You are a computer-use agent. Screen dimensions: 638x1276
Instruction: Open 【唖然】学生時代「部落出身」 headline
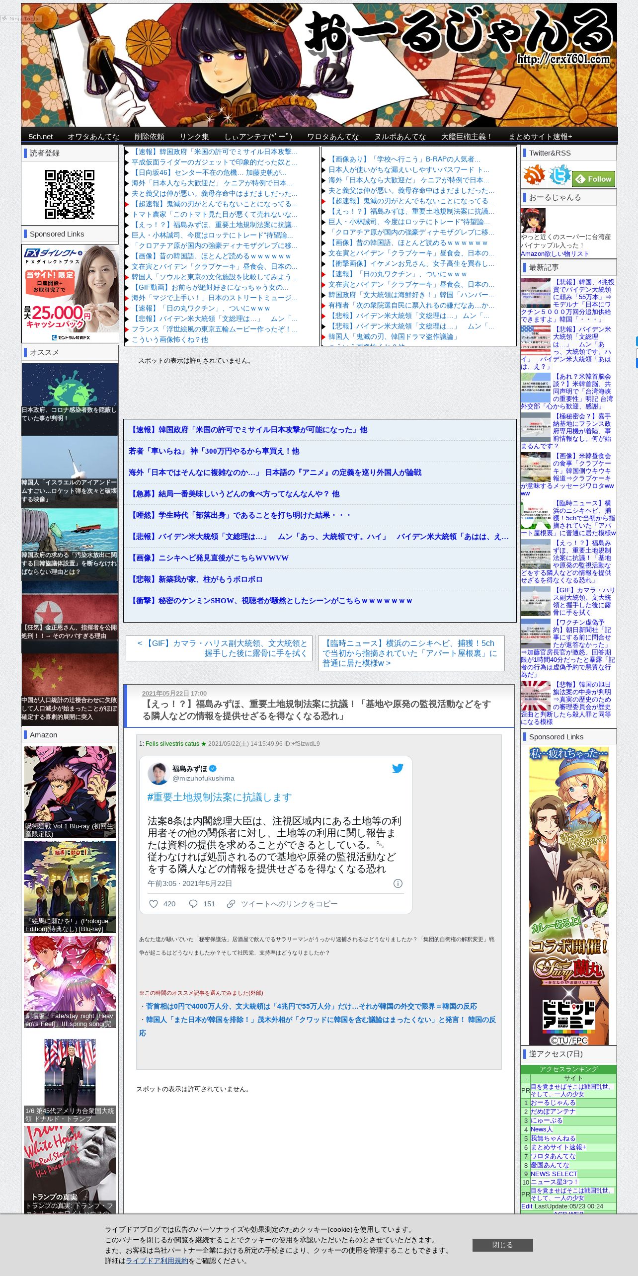click(240, 515)
